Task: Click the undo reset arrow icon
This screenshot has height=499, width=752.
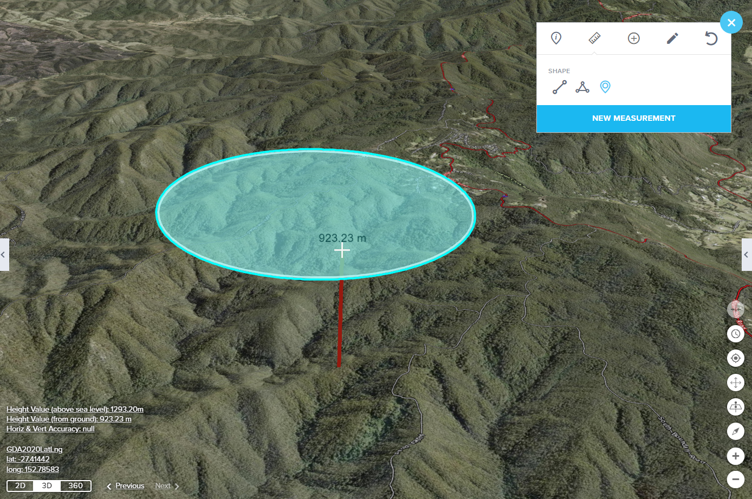Action: click(711, 38)
